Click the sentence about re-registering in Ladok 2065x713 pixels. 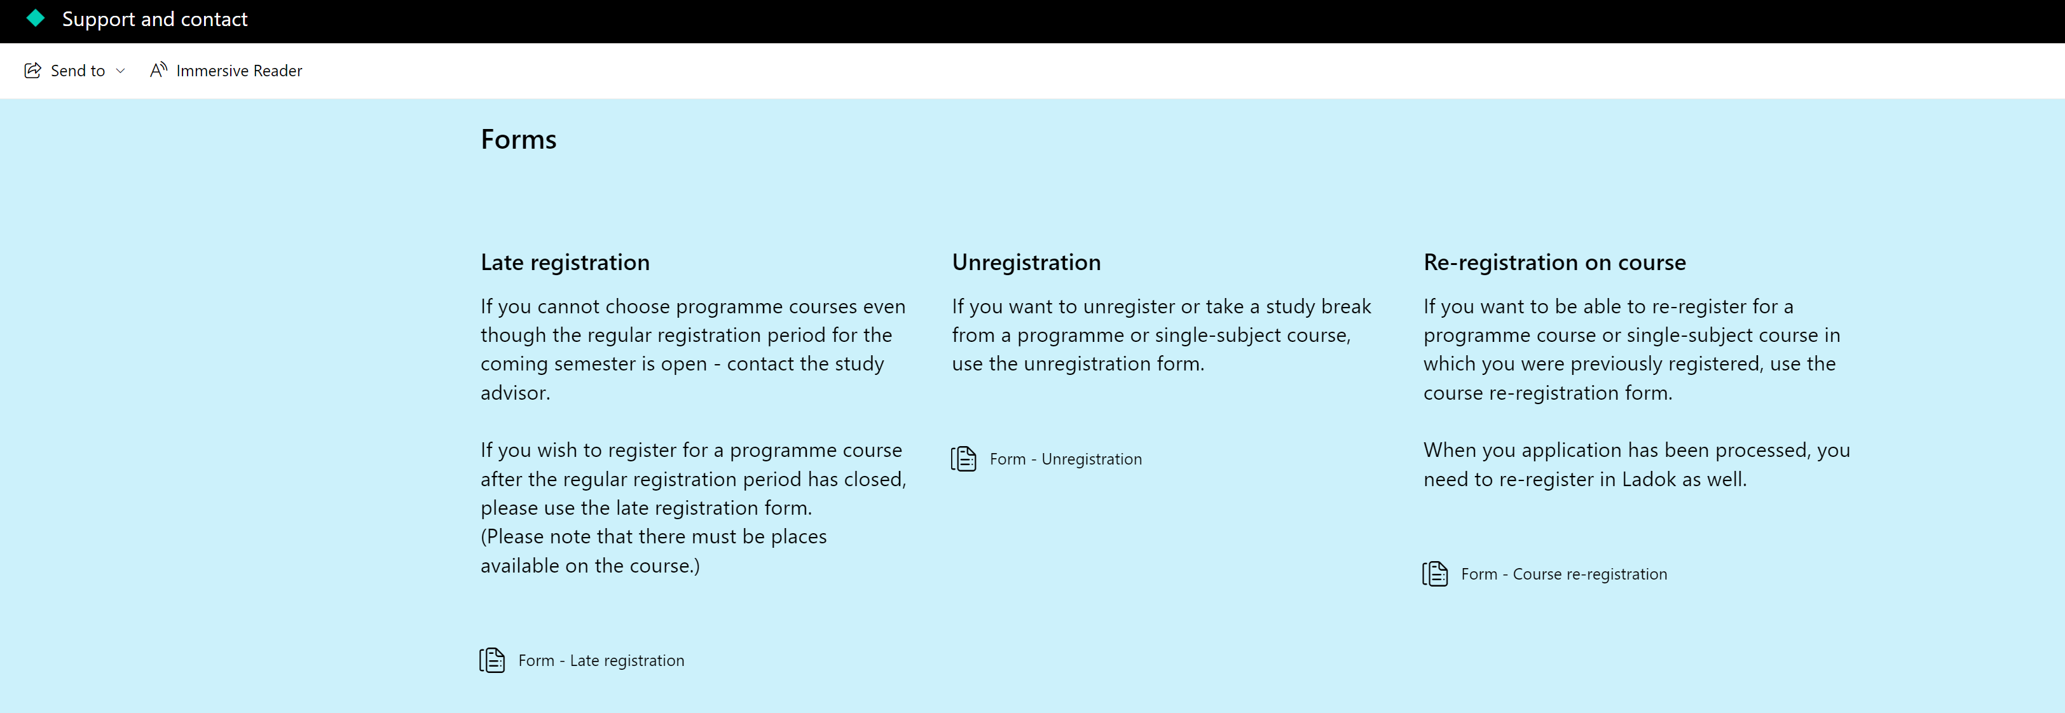pos(1637,465)
